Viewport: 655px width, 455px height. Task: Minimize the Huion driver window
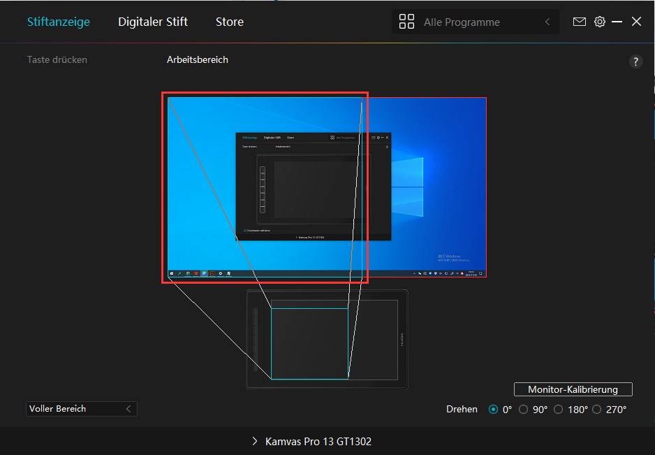(x=617, y=22)
